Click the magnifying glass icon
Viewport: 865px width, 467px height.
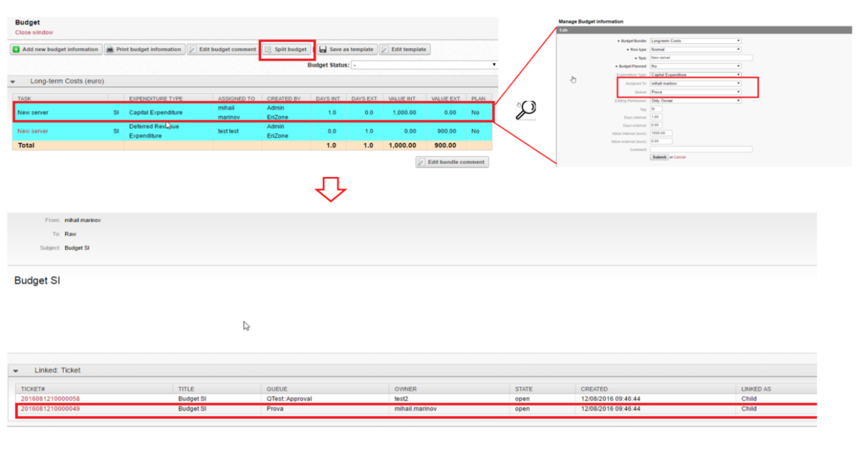525,110
